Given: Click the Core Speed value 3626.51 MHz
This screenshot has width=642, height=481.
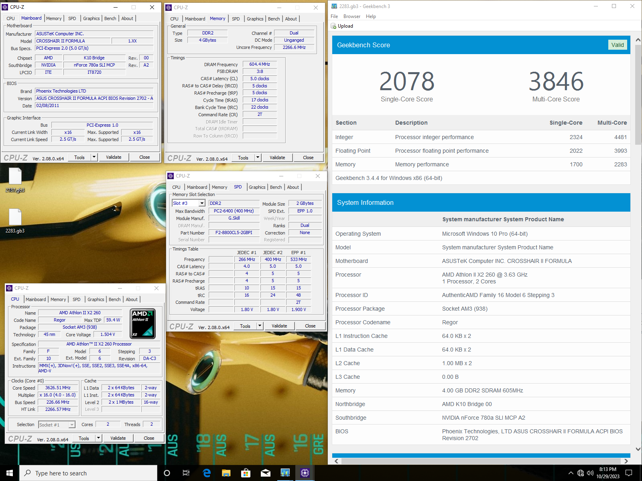Looking at the screenshot, I should point(58,388).
